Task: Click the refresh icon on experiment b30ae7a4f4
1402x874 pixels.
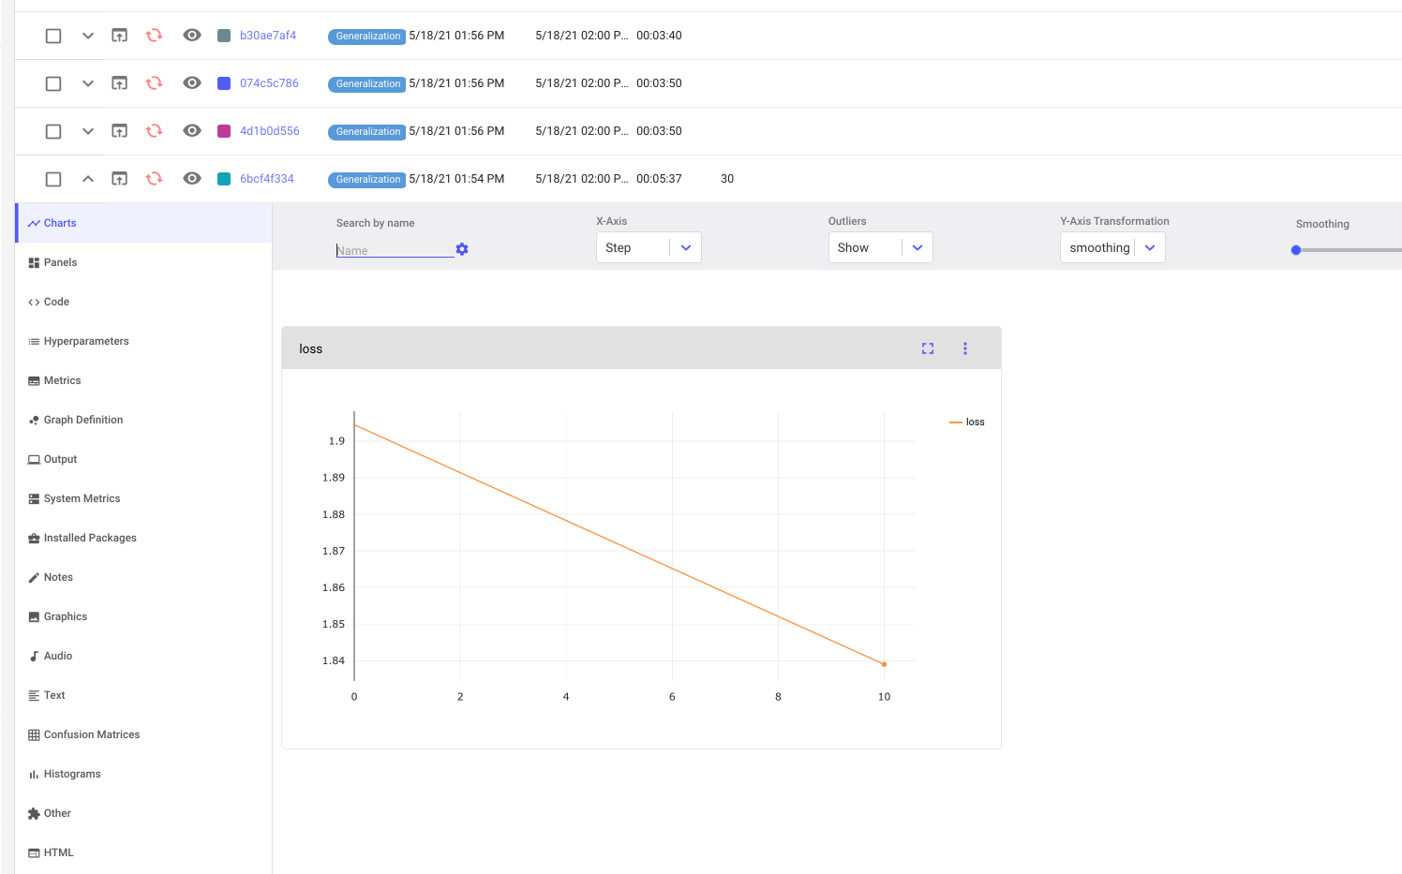Action: 153,35
